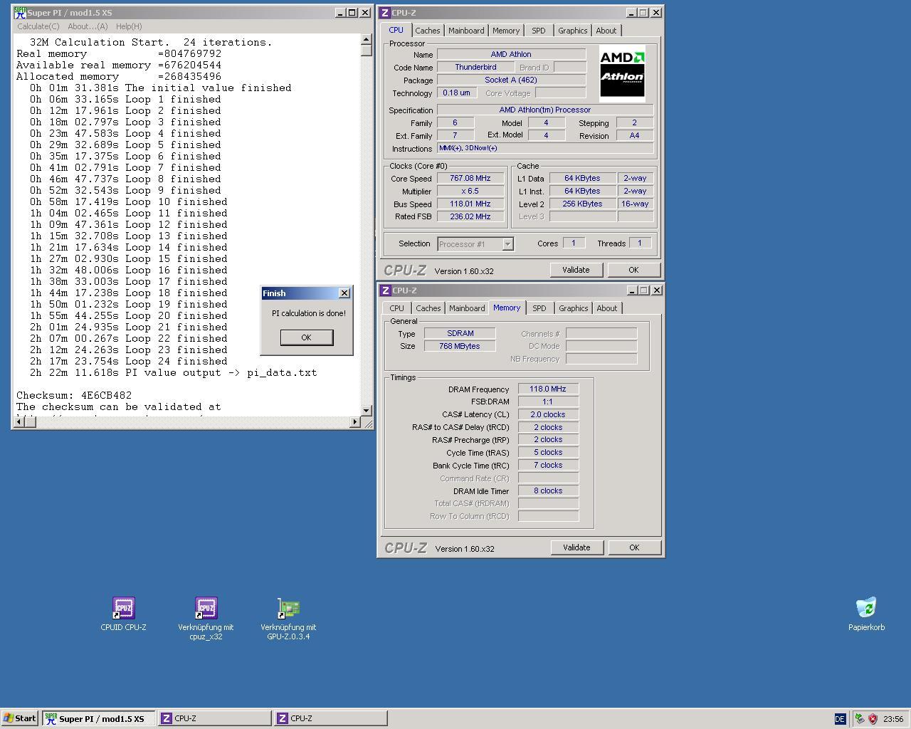This screenshot has height=729, width=911.
Task: Click the Checksum: 4E6CB482 line
Action: coord(74,395)
